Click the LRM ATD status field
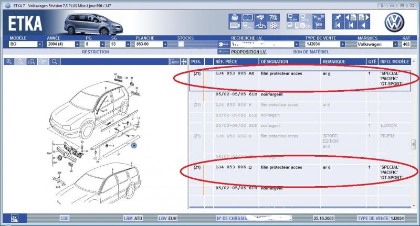This screenshot has height=226, width=420. tap(133, 218)
